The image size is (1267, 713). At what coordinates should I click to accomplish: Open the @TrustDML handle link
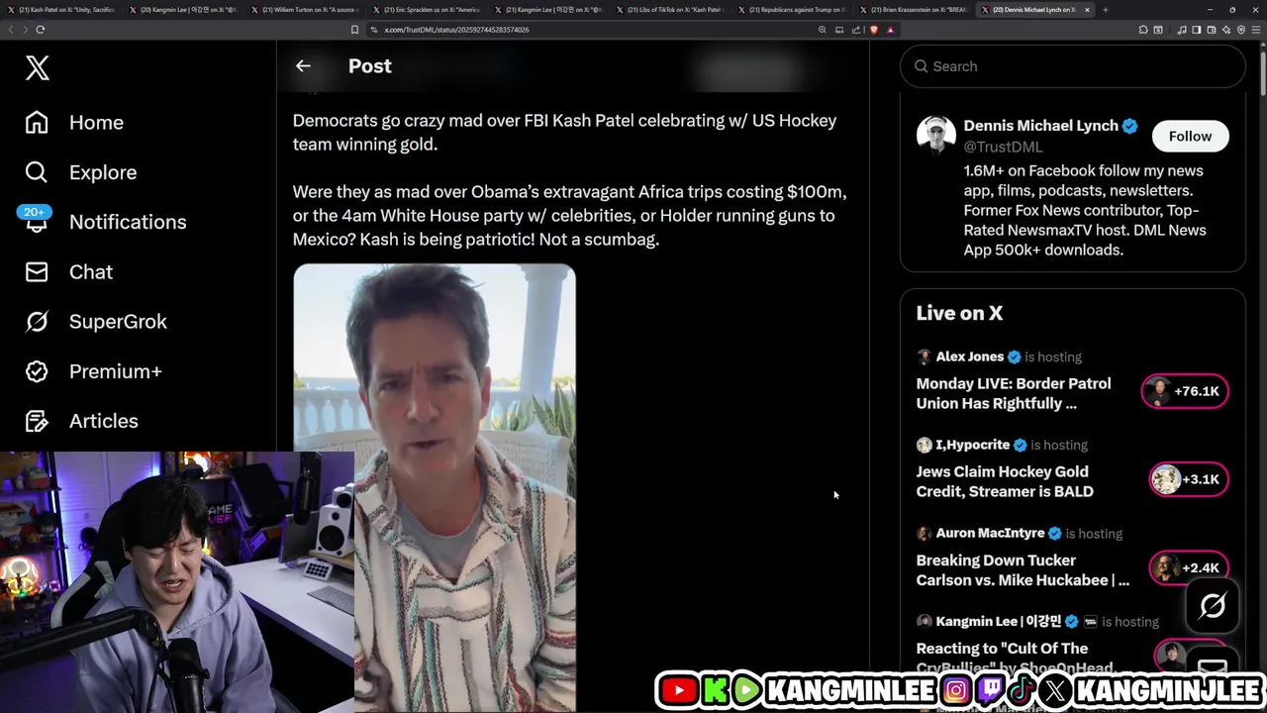click(x=1003, y=147)
